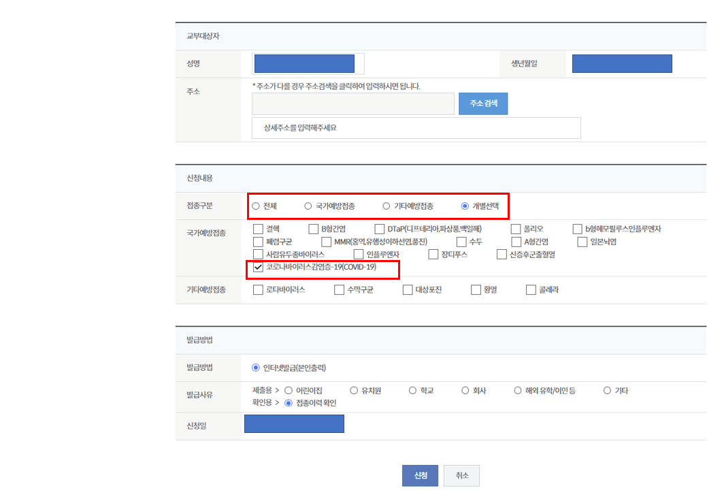Screen dimensions: 722x501
Task: Tick the MMR vaccine checkbox
Action: coord(327,242)
